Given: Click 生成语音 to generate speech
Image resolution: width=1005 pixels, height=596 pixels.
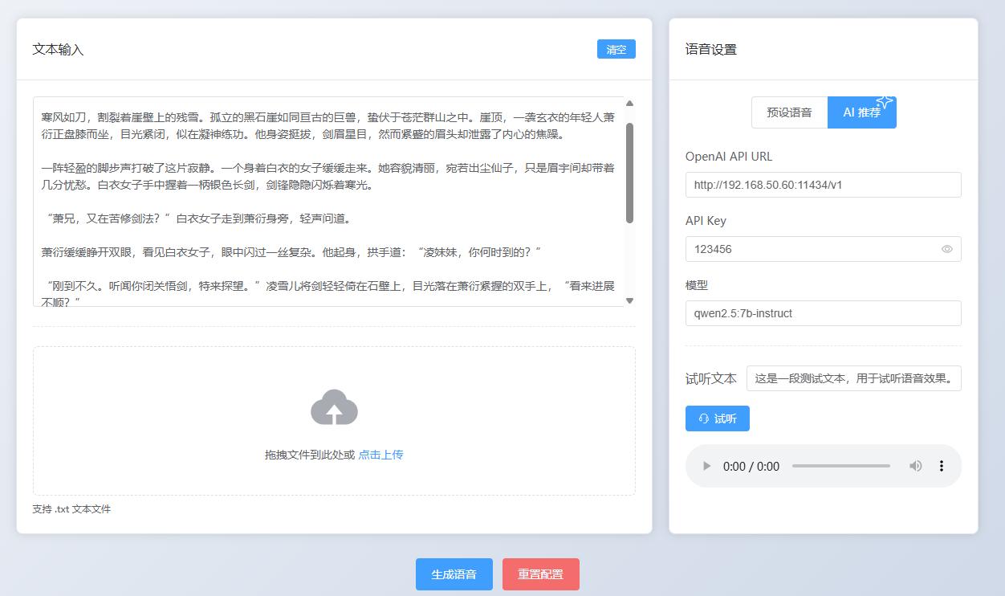Looking at the screenshot, I should pos(454,574).
